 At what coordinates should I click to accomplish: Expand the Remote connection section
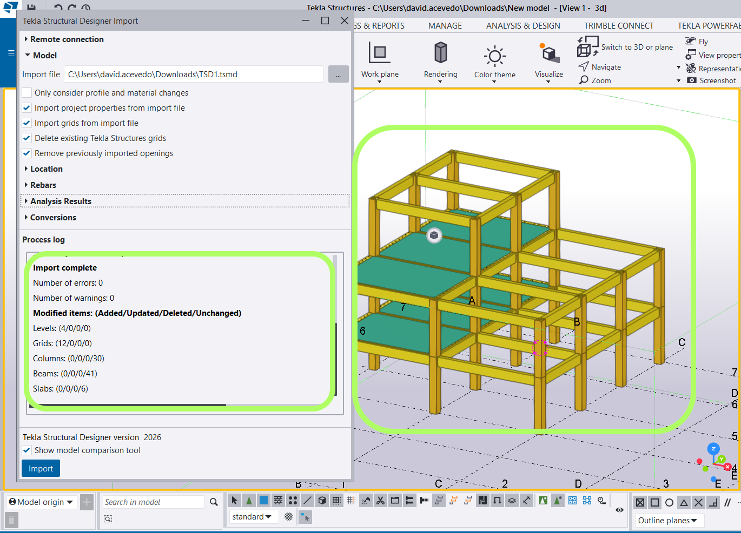[x=64, y=39]
